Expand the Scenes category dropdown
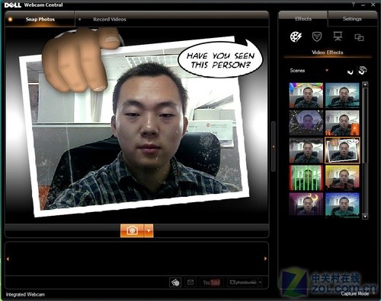Screen dimensions: 381x301 coord(327,70)
